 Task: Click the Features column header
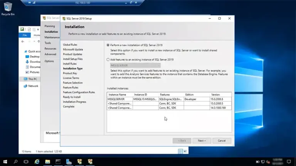pos(171,95)
